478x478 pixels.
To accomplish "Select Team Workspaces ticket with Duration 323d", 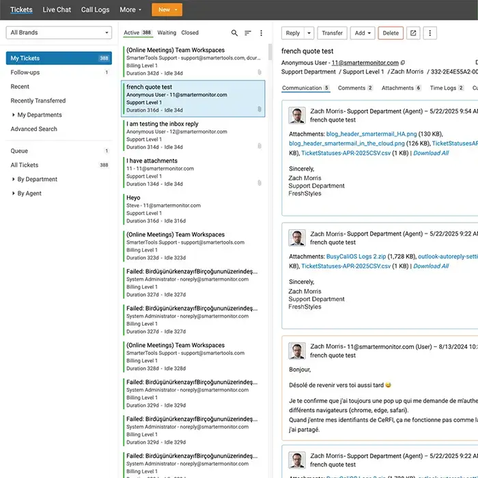I will (193, 246).
